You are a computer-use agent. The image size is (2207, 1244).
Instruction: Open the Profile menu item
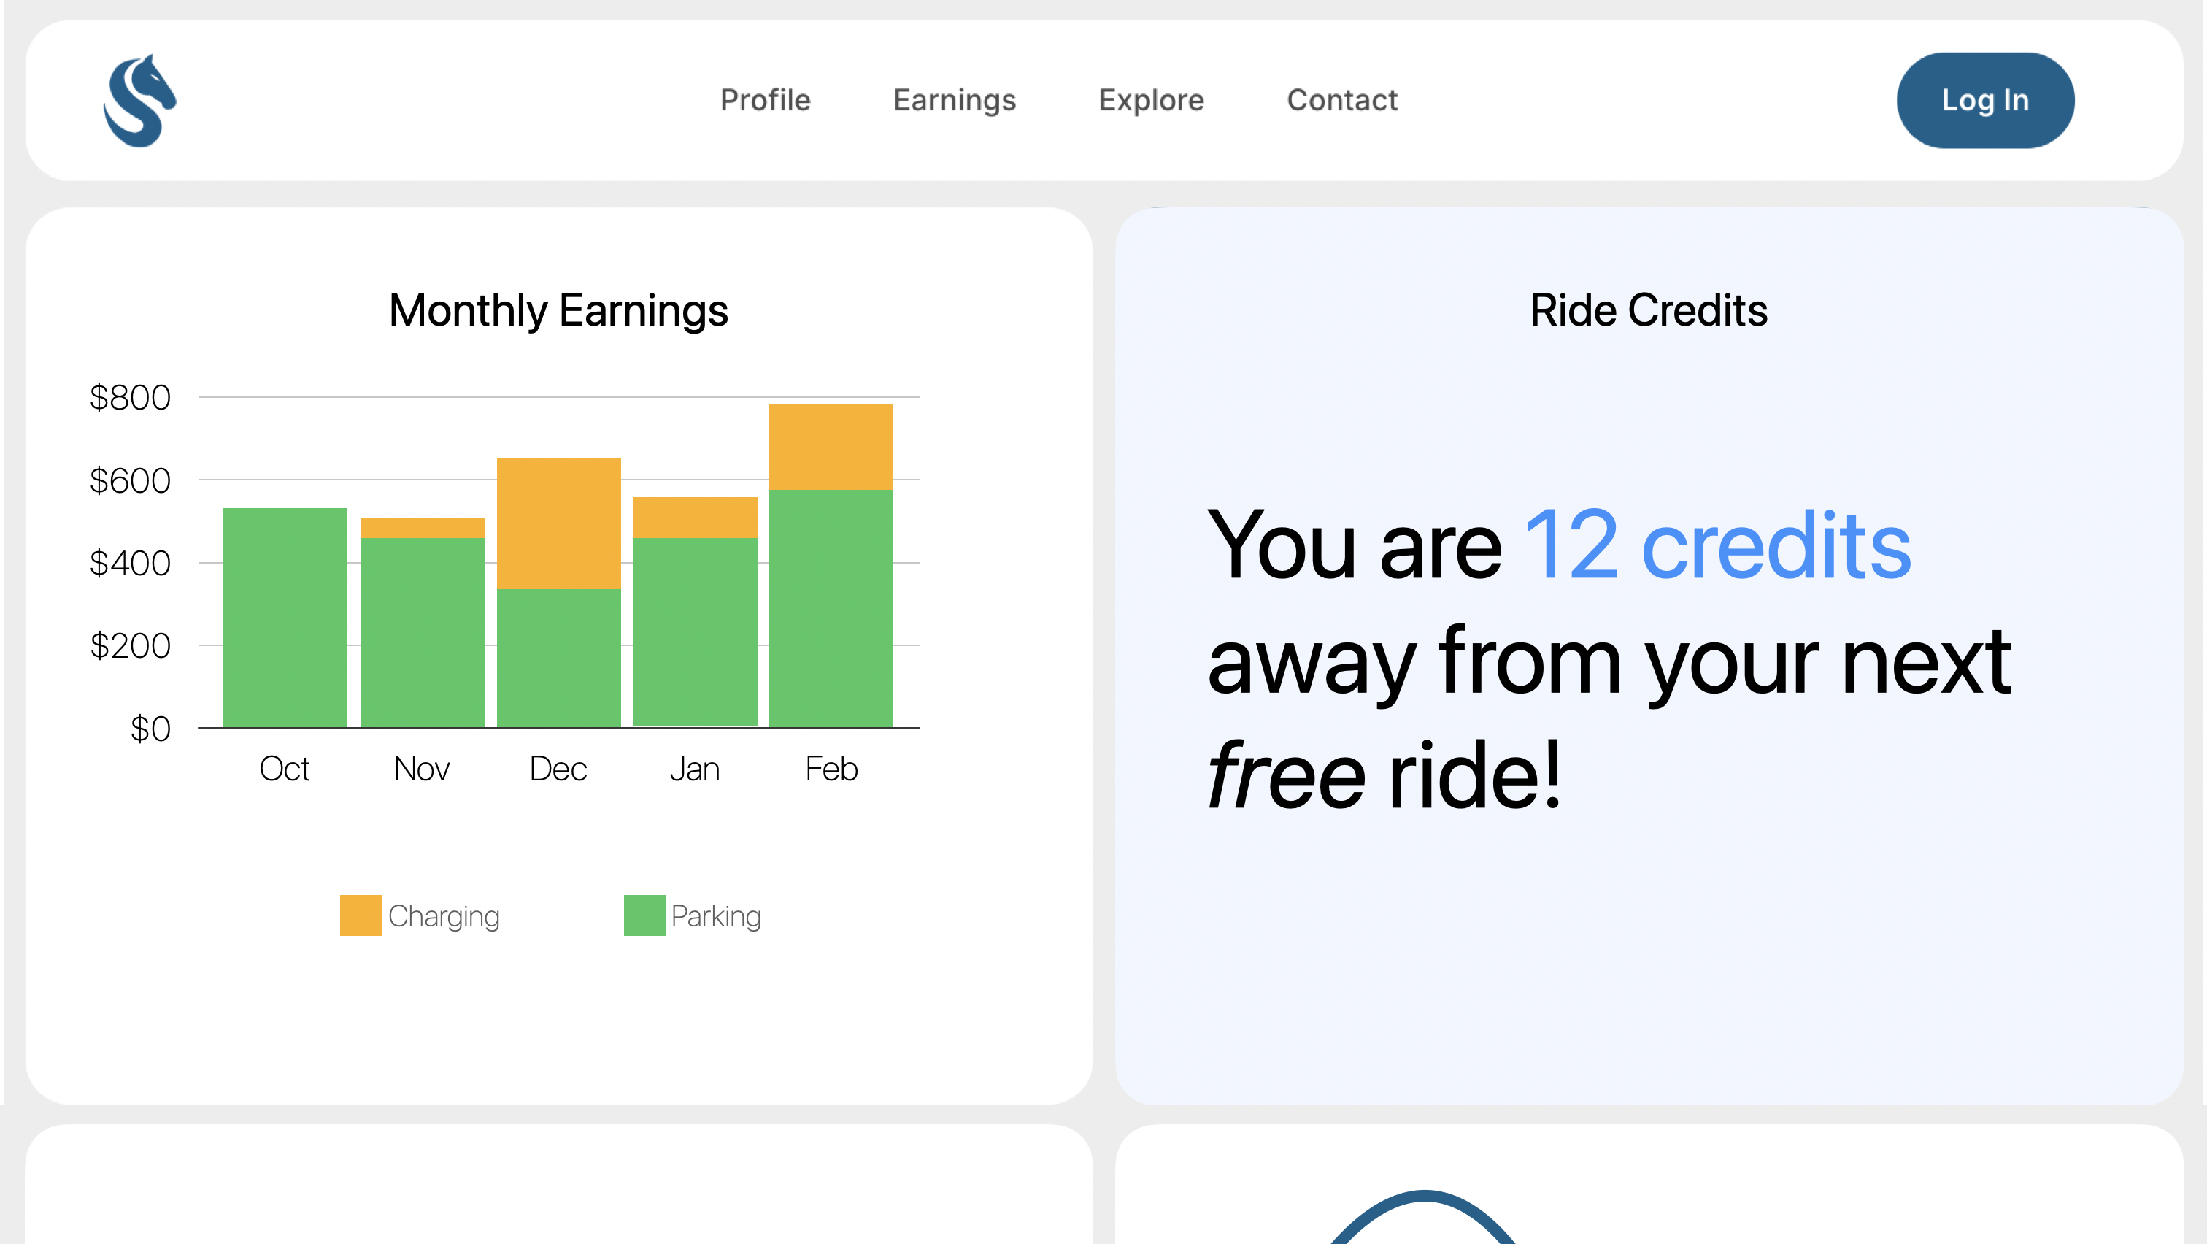[765, 100]
